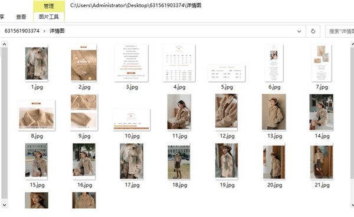Select the 11.jpg thumbnail

[179, 113]
